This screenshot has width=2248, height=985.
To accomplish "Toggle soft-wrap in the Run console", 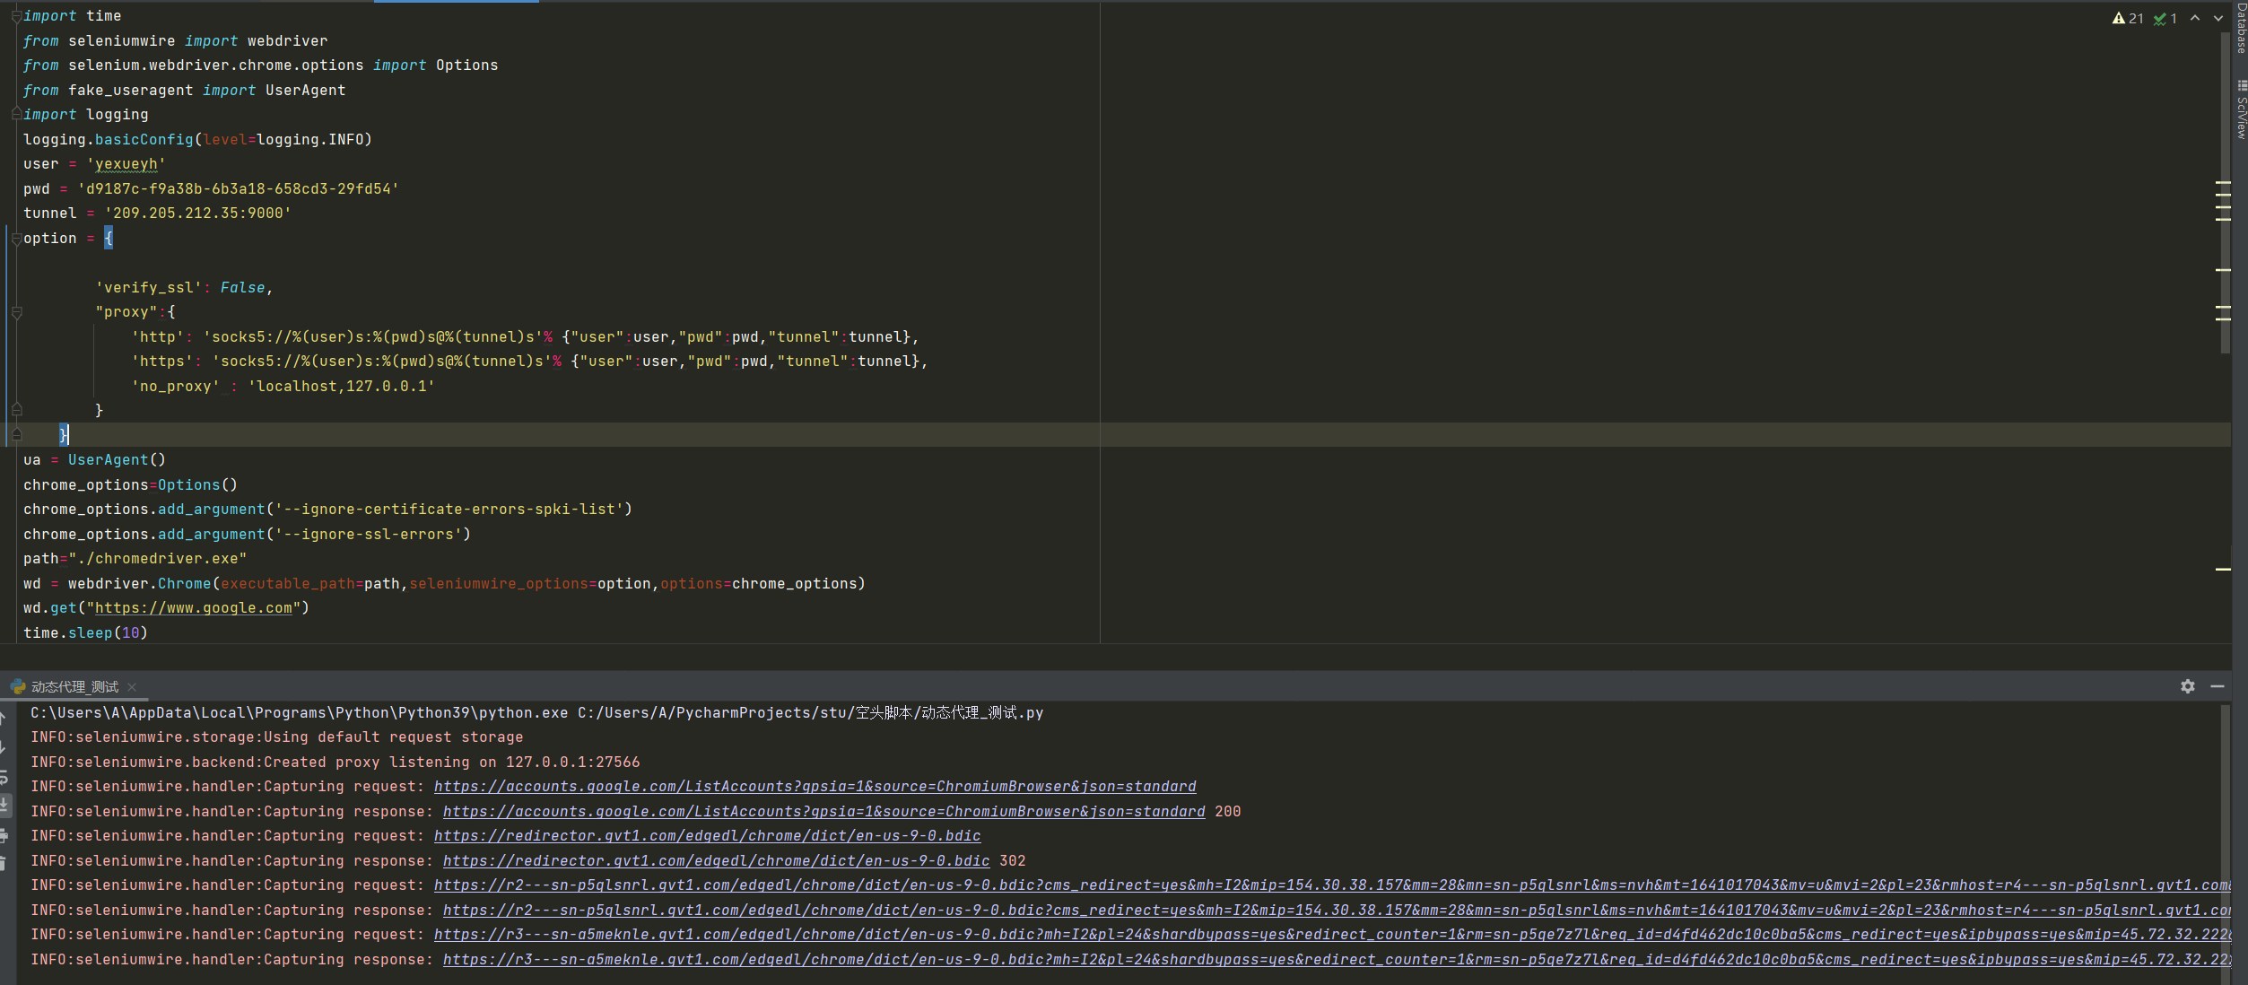I will tap(4, 777).
